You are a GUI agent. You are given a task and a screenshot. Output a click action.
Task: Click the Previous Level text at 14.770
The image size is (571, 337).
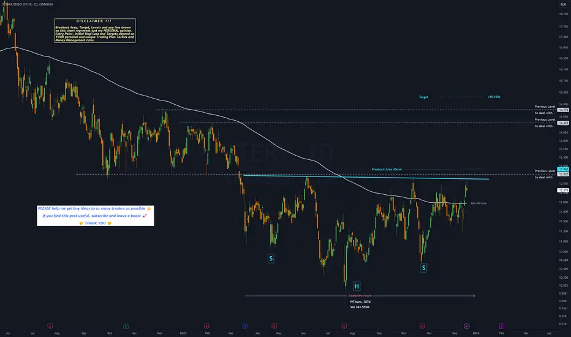(545, 107)
